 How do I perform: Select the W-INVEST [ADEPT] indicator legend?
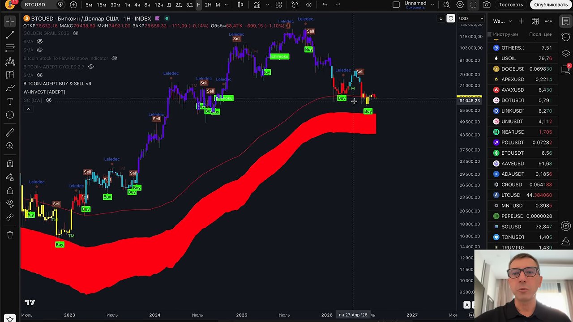(x=44, y=92)
